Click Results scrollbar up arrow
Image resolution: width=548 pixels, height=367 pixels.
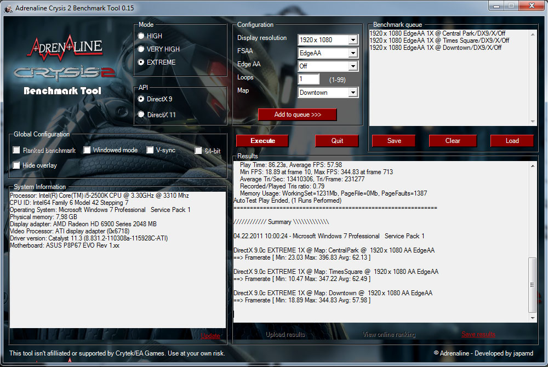point(533,166)
